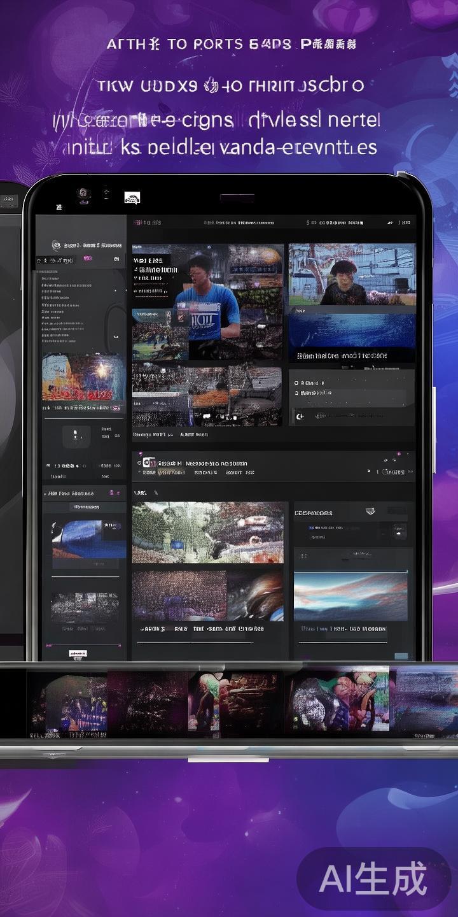
Task: Select the first tab in top header bar
Action: [148, 223]
